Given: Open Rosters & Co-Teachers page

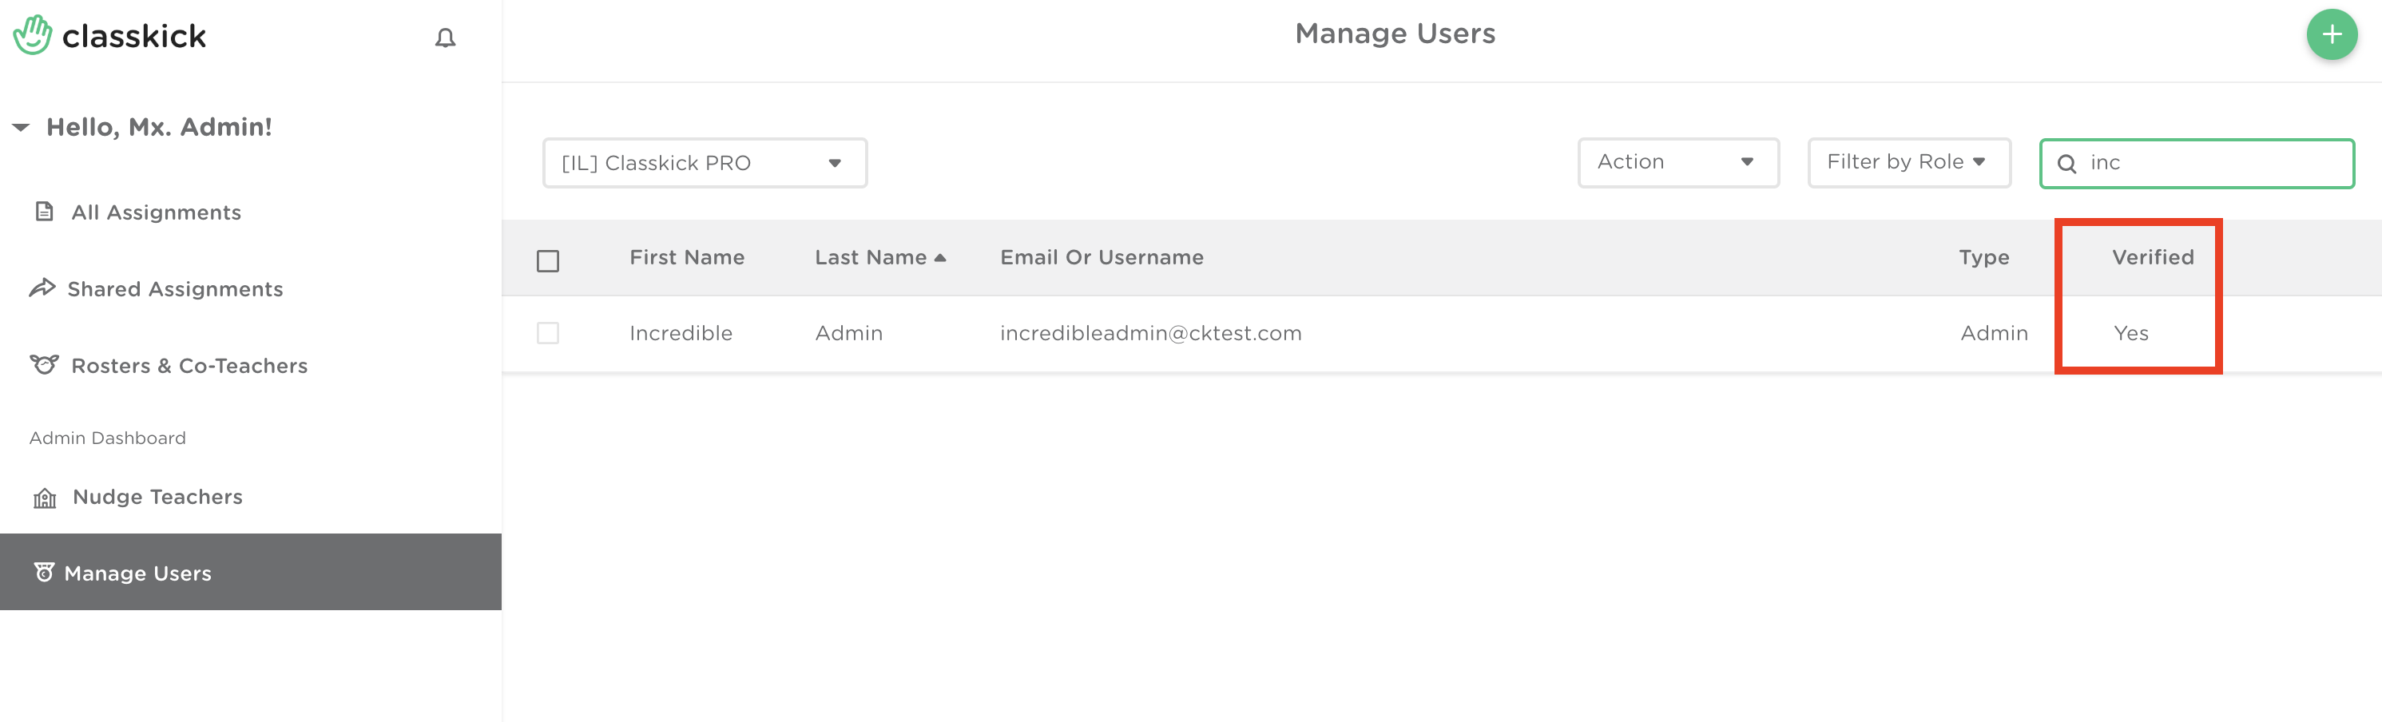Looking at the screenshot, I should (189, 366).
